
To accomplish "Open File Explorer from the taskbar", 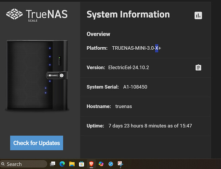I will pyautogui.click(x=72, y=164).
